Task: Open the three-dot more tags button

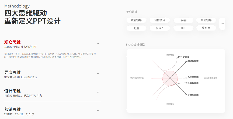Action: point(222,24)
